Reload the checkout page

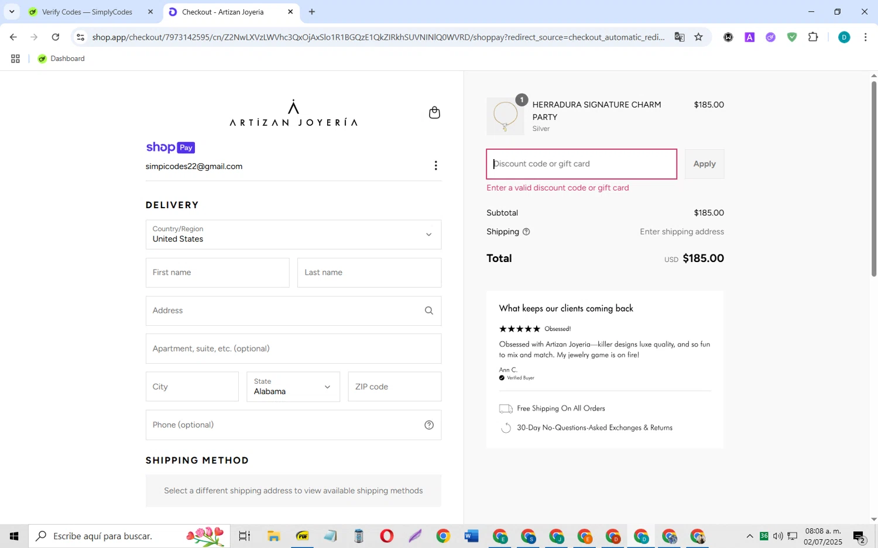(x=56, y=37)
